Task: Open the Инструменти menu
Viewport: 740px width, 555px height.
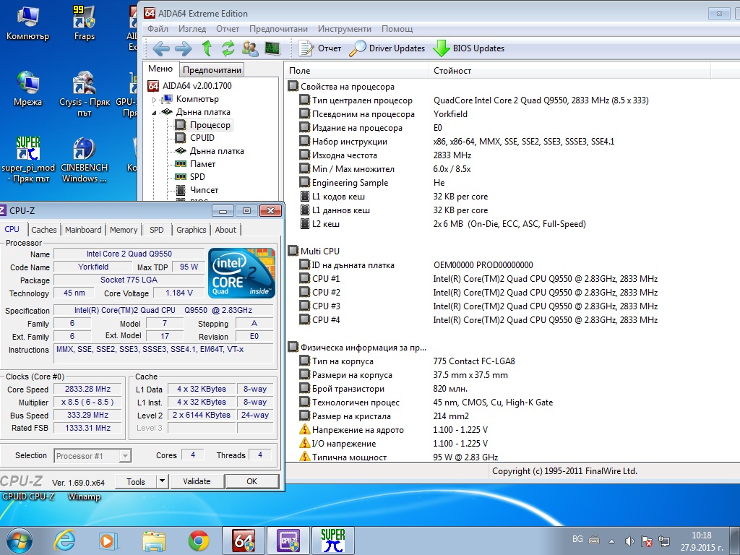Action: pos(345,29)
